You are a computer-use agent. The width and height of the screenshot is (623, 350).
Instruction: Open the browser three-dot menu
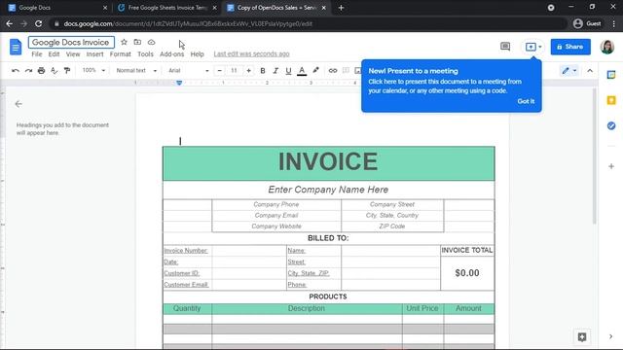[614, 23]
